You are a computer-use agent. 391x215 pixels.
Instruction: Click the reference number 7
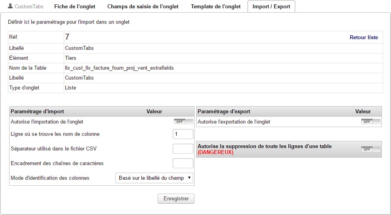pyautogui.click(x=67, y=37)
